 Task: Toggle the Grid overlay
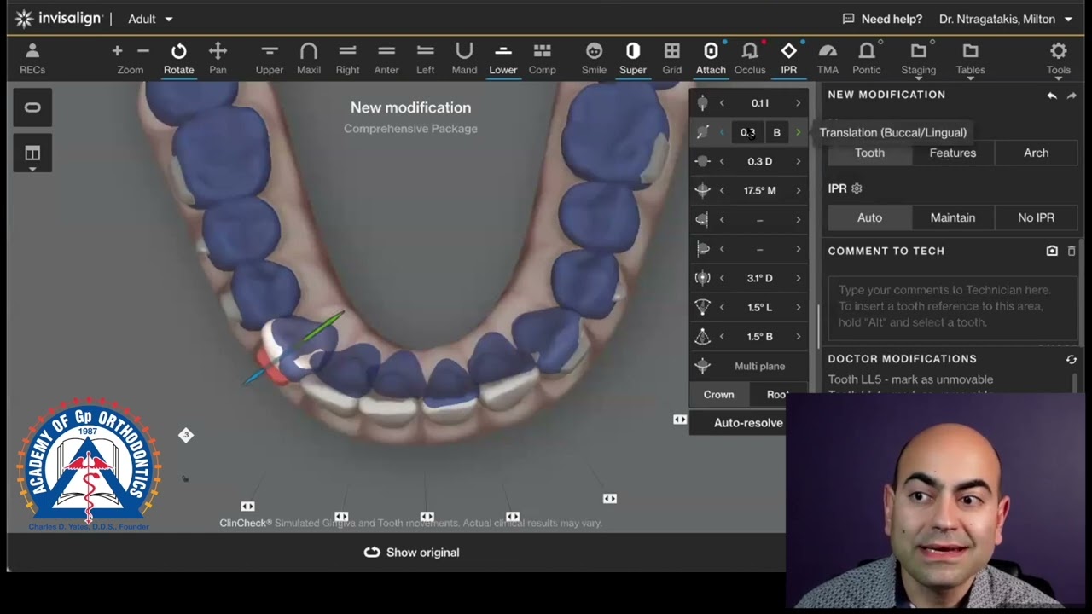(672, 59)
